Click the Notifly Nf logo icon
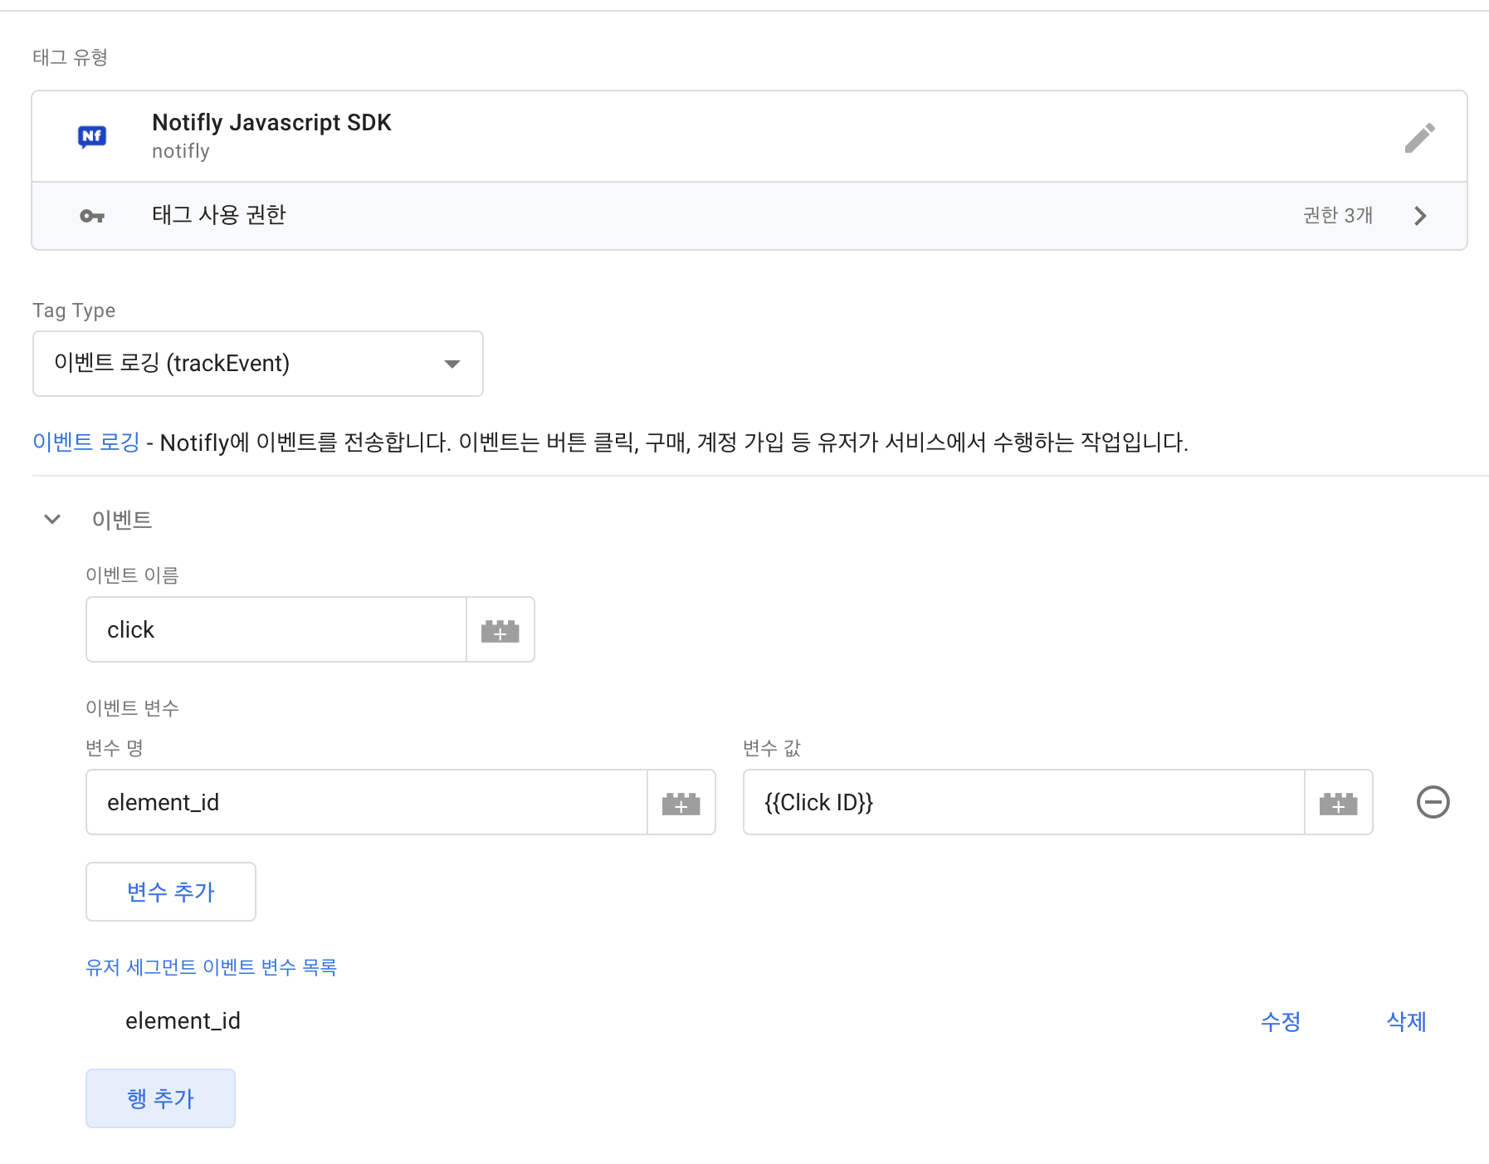 click(x=92, y=135)
